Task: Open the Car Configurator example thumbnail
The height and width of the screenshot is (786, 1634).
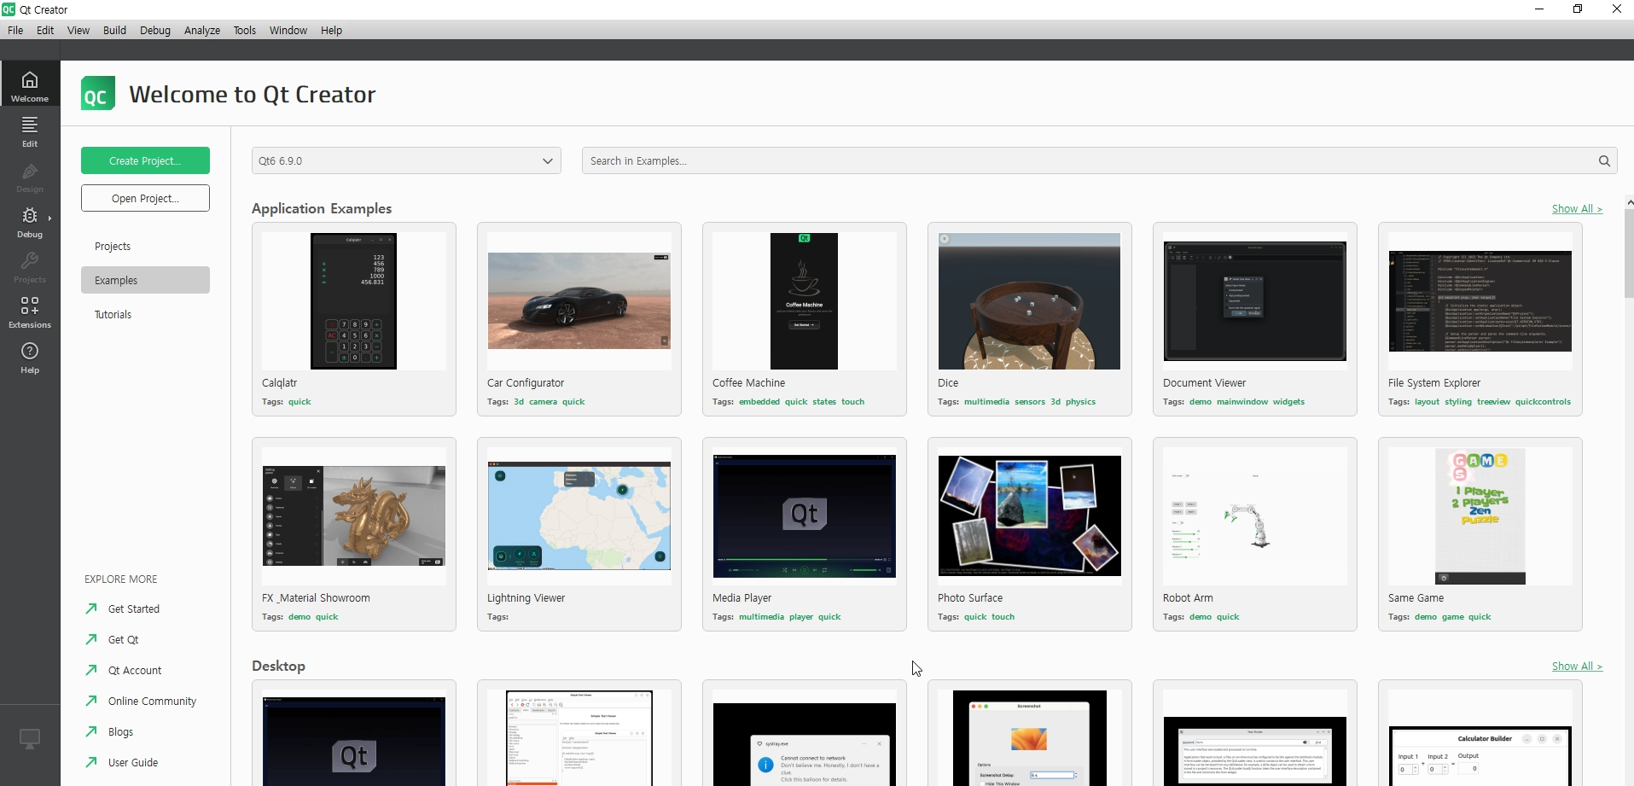Action: (579, 301)
